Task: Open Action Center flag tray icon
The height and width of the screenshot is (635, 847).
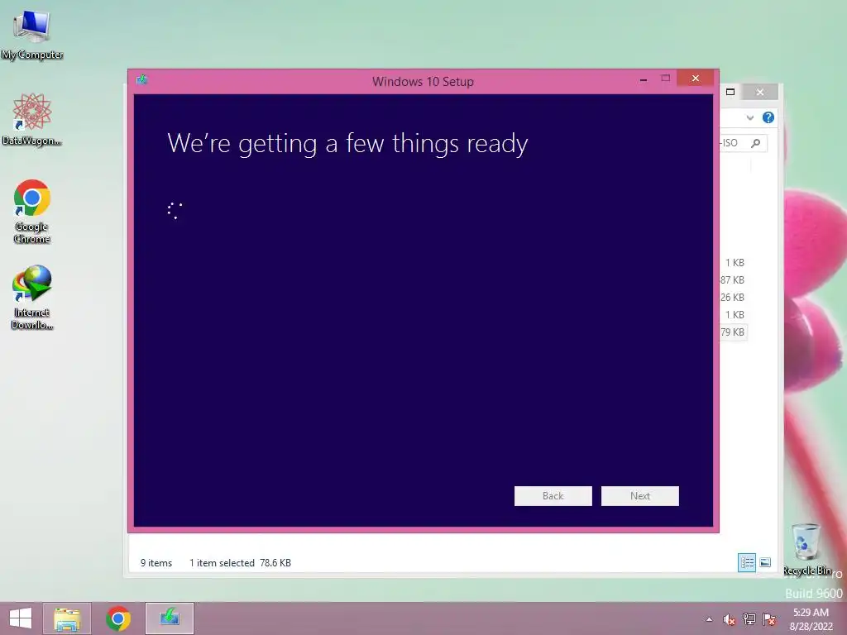Action: 769,619
